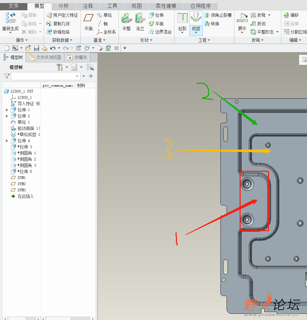The height and width of the screenshot is (320, 307).
Task: Click the 边界混合 tool
Action: click(160, 32)
